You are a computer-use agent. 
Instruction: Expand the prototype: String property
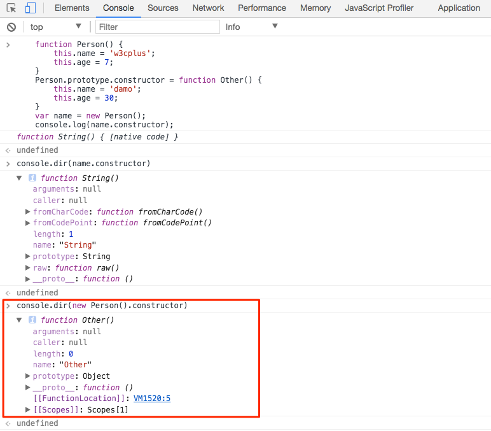click(x=27, y=257)
